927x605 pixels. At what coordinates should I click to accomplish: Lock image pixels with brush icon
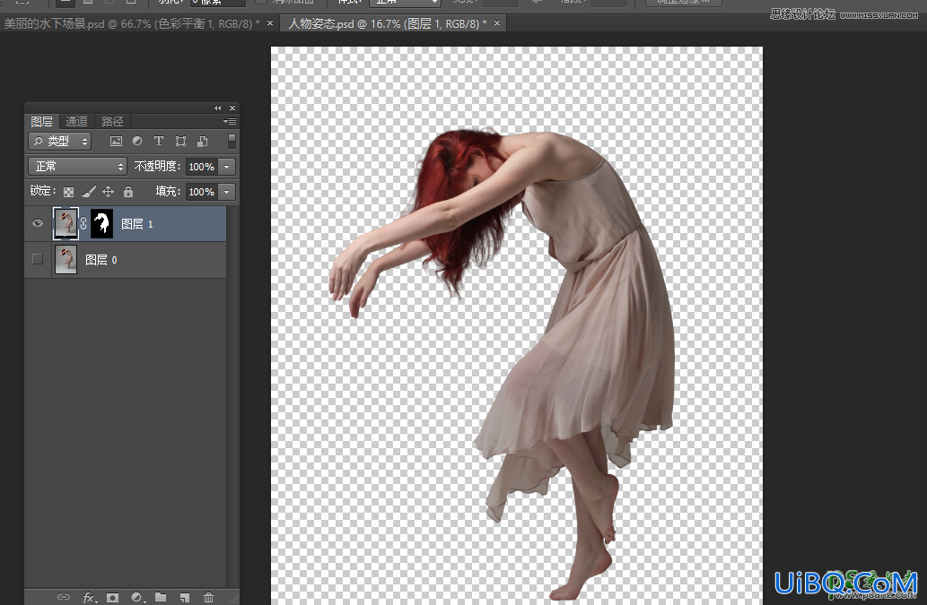[x=89, y=192]
